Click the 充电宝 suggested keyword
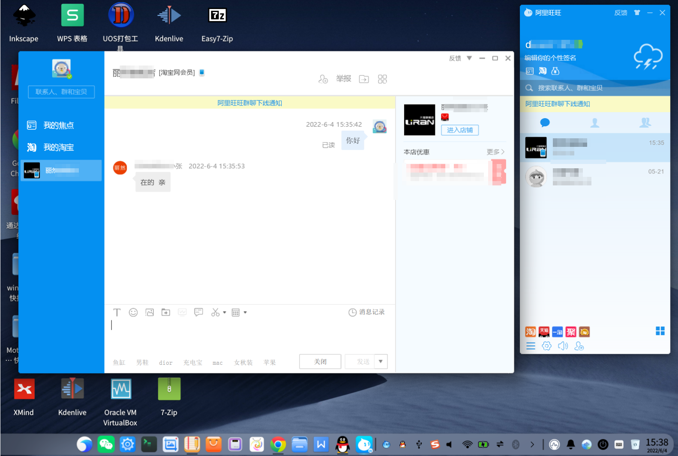 click(x=193, y=363)
